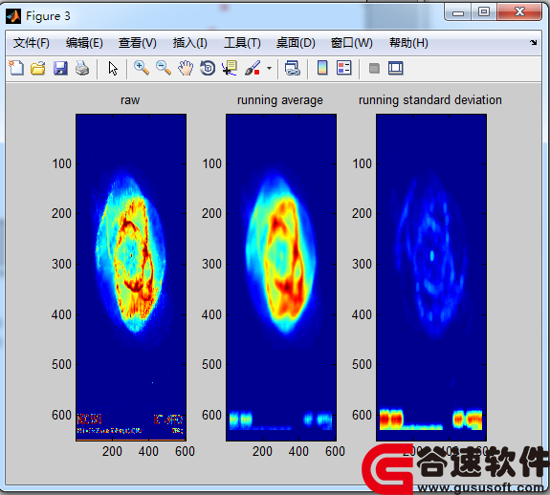Viewport: 550px width, 495px height.
Task: Click inside the running average image plot
Action: 281,277
